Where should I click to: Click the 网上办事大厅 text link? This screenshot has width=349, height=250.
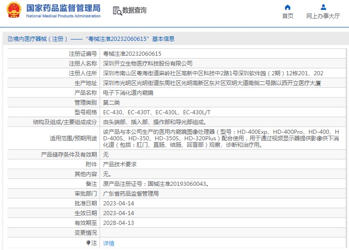323,16
